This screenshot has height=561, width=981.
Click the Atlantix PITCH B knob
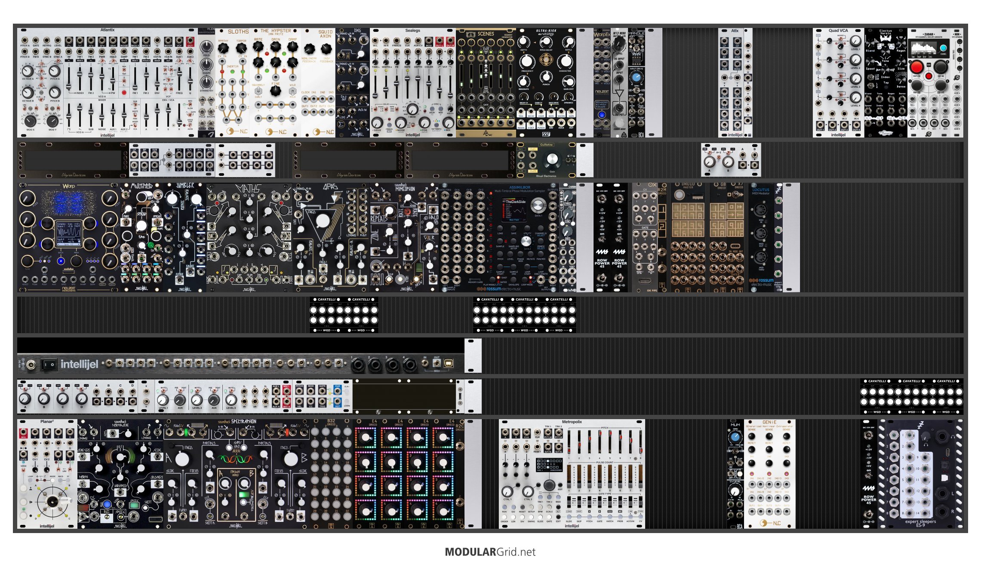[x=55, y=92]
